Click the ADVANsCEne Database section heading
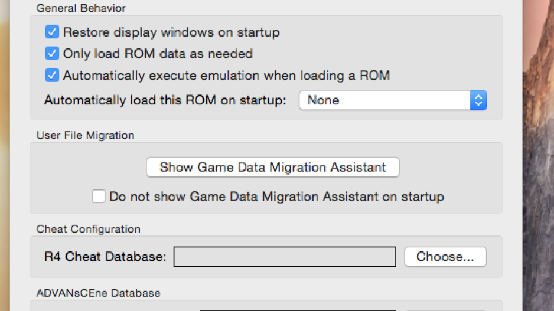The image size is (554, 311). click(98, 293)
